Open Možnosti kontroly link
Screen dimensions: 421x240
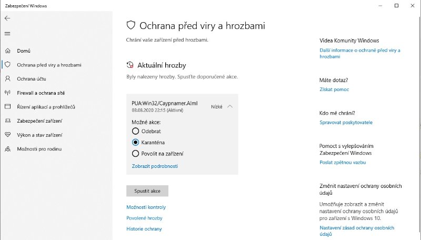(146, 207)
